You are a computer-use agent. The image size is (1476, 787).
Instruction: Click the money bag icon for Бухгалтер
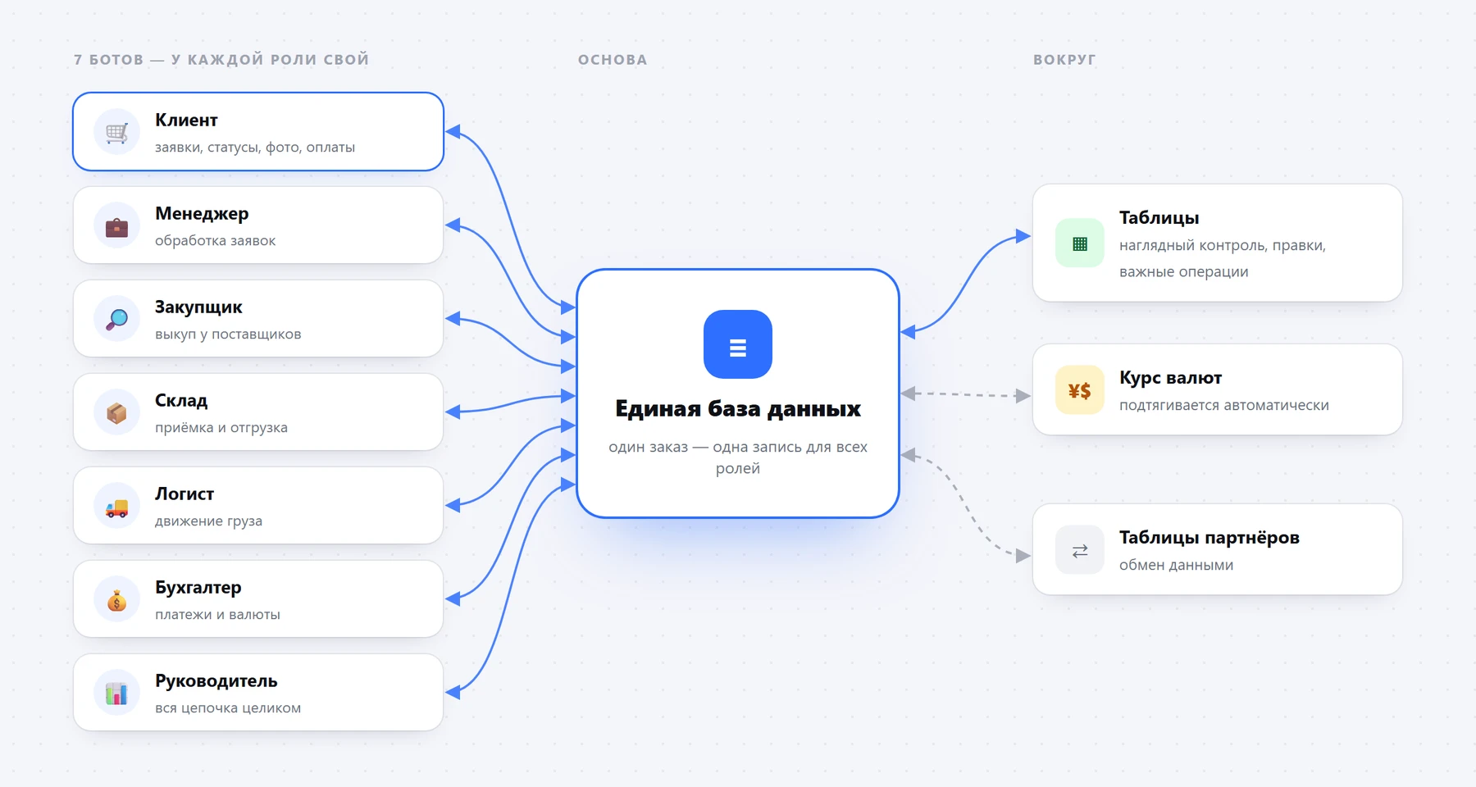[117, 599]
